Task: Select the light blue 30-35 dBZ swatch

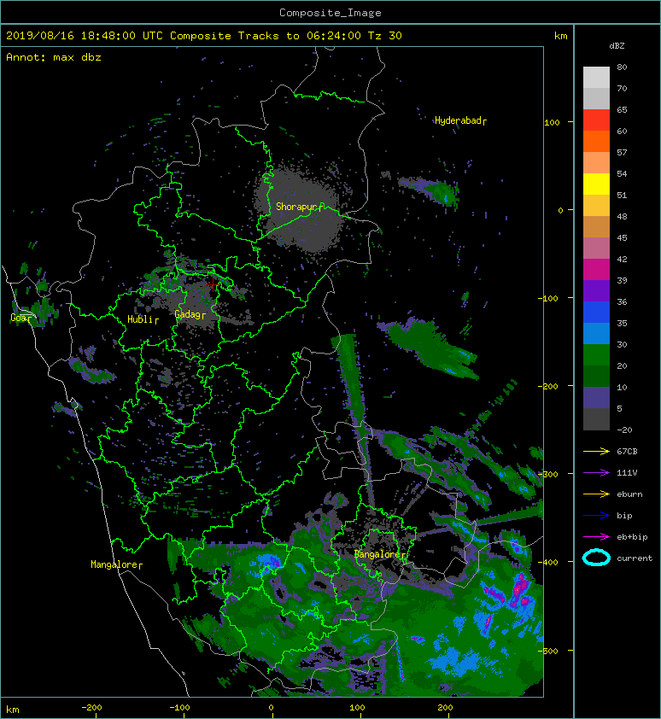Action: pos(596,334)
